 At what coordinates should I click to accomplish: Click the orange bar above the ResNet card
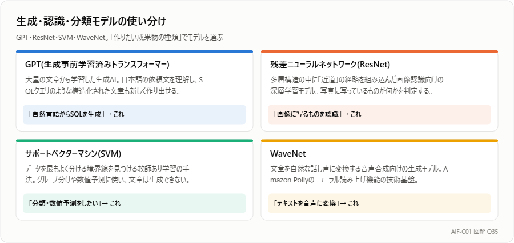pyautogui.click(x=379, y=51)
